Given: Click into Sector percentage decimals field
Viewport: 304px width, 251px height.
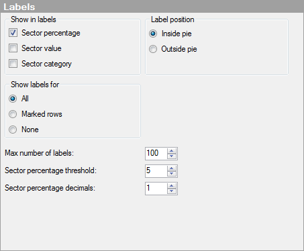Looking at the screenshot, I should [x=156, y=189].
